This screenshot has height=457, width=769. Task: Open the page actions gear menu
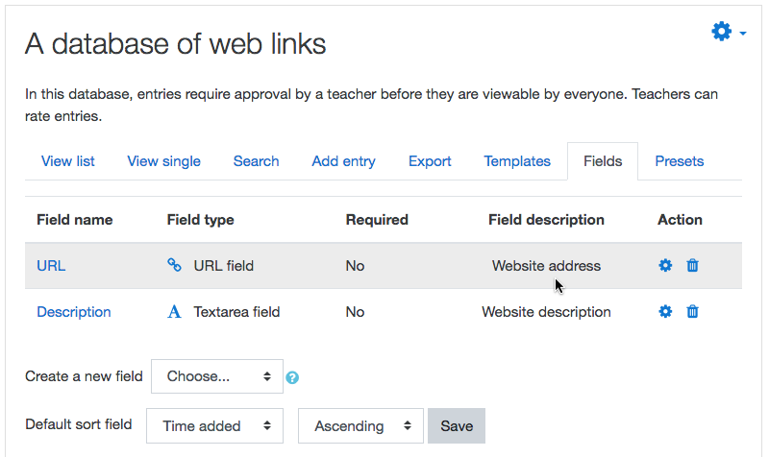722,32
